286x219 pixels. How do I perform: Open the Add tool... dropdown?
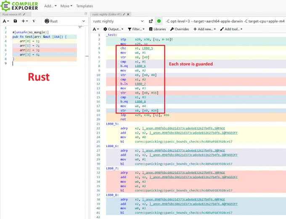231,29
